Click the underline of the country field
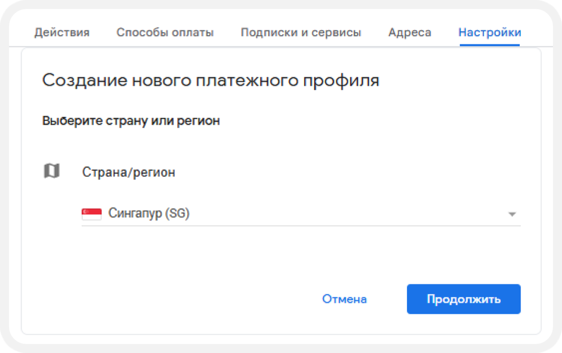This screenshot has width=562, height=353. pyautogui.click(x=301, y=225)
